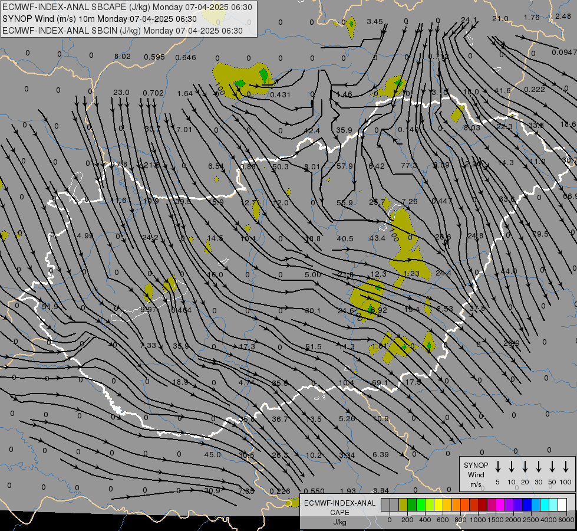Click the 100 m/s wind arrow in legend
Viewport: 577px width, 531px height.
click(x=566, y=467)
